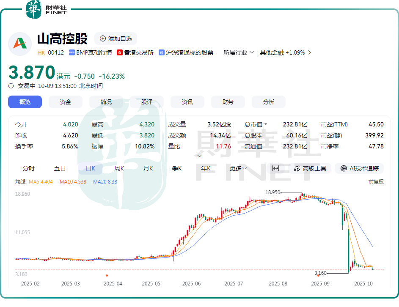Viewport: 399px width, 307px height.
Task: Click the plus icon in 添加自选
Action: [x=103, y=38]
